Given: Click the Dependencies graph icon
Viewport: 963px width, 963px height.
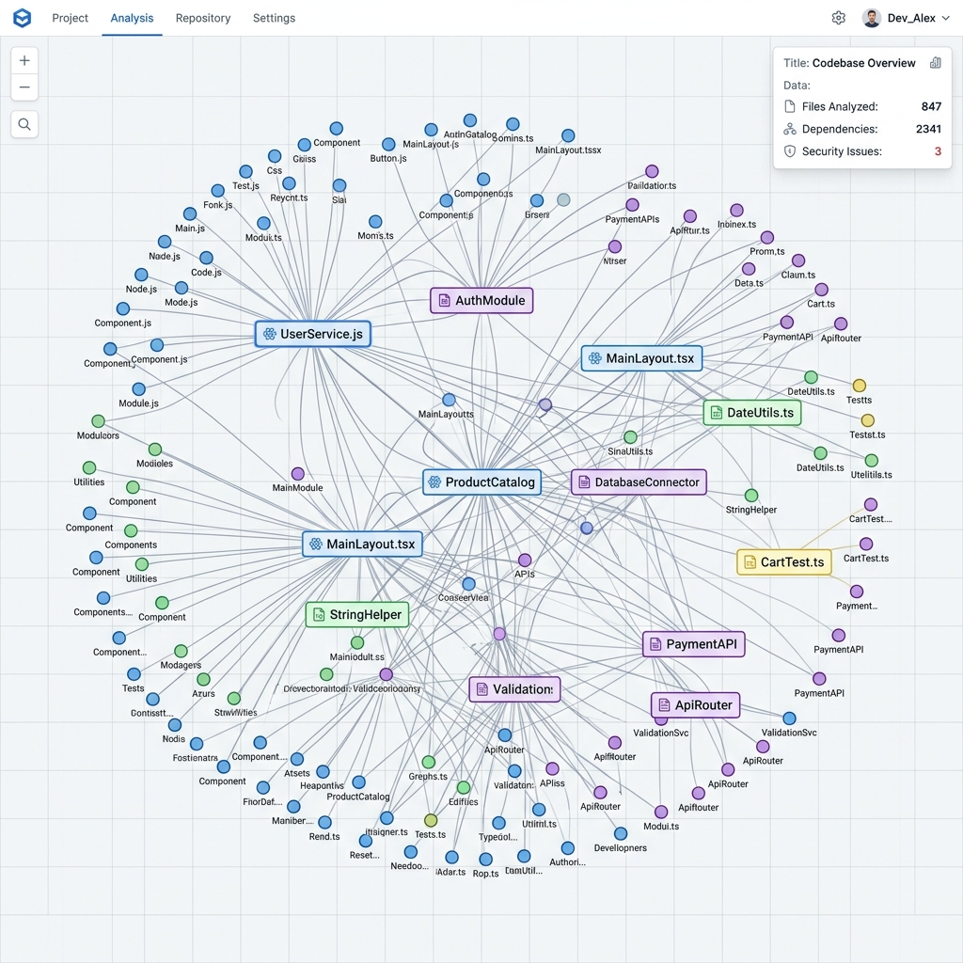Looking at the screenshot, I should (x=790, y=129).
